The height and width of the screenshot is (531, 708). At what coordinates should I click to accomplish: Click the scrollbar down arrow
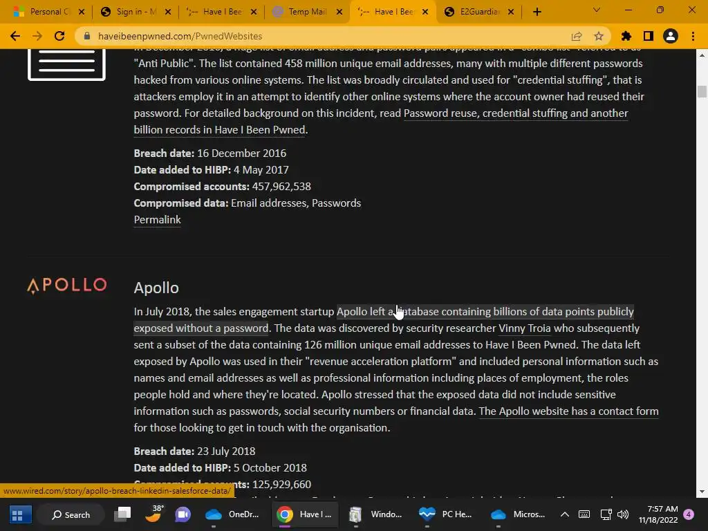pos(702,492)
